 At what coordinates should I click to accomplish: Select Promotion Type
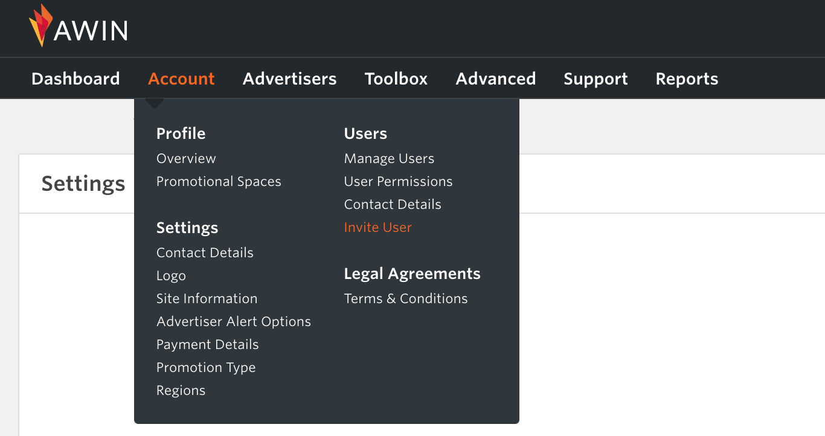(206, 367)
